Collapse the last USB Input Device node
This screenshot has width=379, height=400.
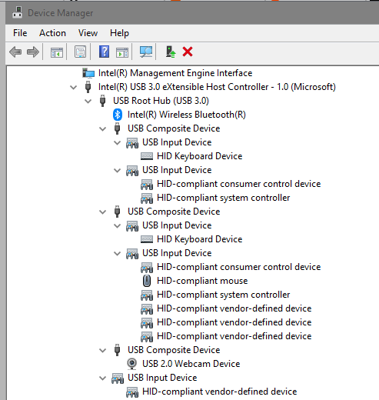[x=103, y=378]
